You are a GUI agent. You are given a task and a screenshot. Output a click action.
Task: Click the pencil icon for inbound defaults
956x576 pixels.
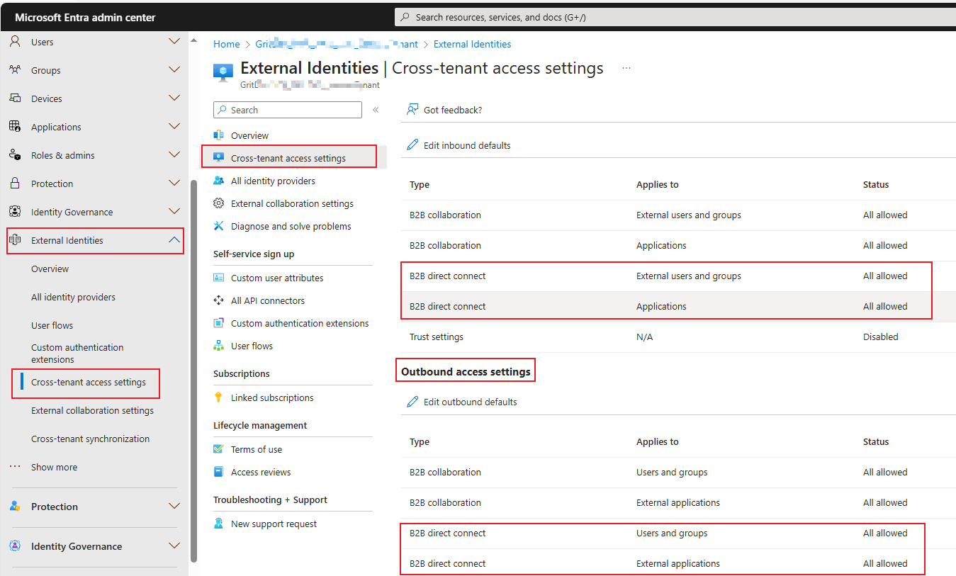point(412,145)
